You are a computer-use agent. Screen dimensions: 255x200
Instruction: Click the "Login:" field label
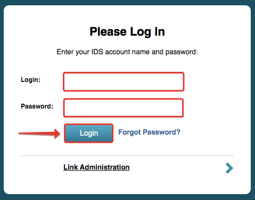click(x=31, y=80)
